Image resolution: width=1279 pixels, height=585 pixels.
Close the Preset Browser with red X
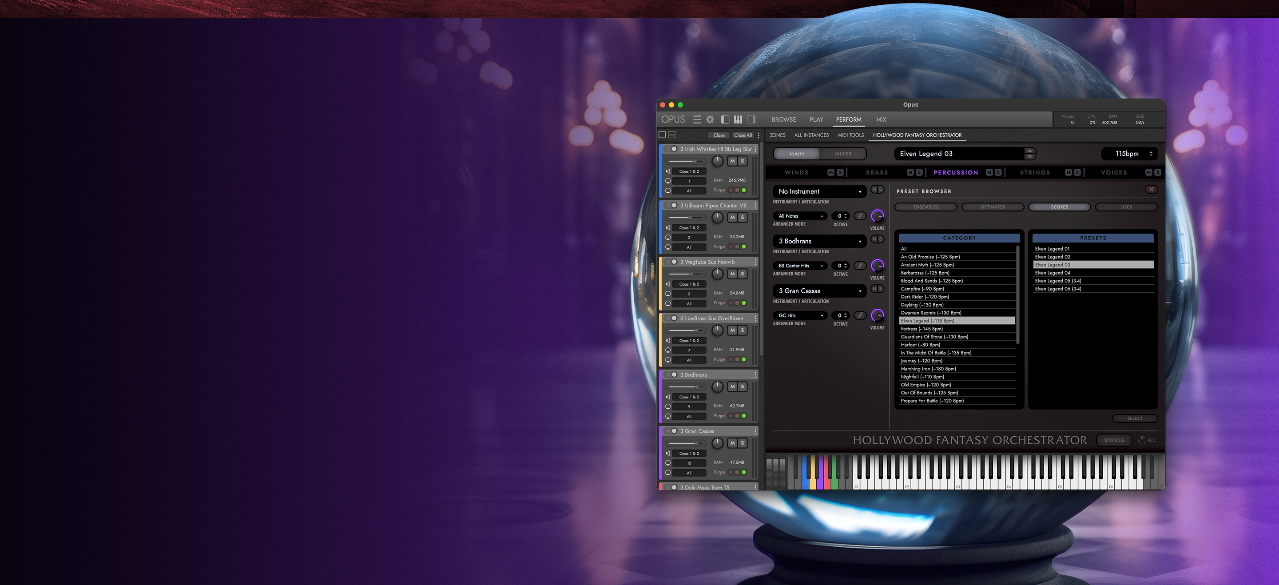click(x=1151, y=190)
